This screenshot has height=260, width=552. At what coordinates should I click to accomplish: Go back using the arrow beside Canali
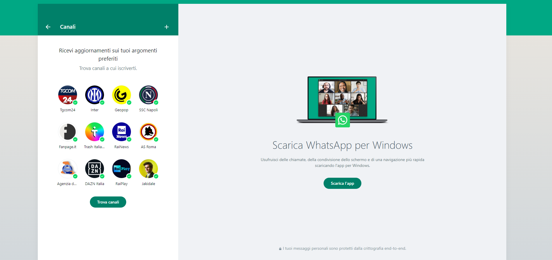(48, 27)
